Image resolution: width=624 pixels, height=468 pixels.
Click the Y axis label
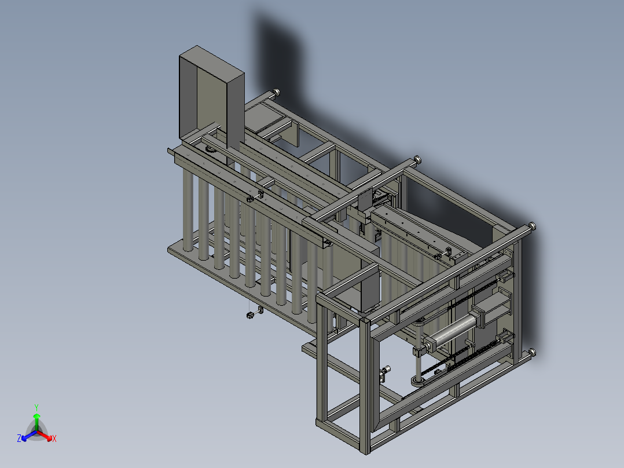(x=36, y=406)
